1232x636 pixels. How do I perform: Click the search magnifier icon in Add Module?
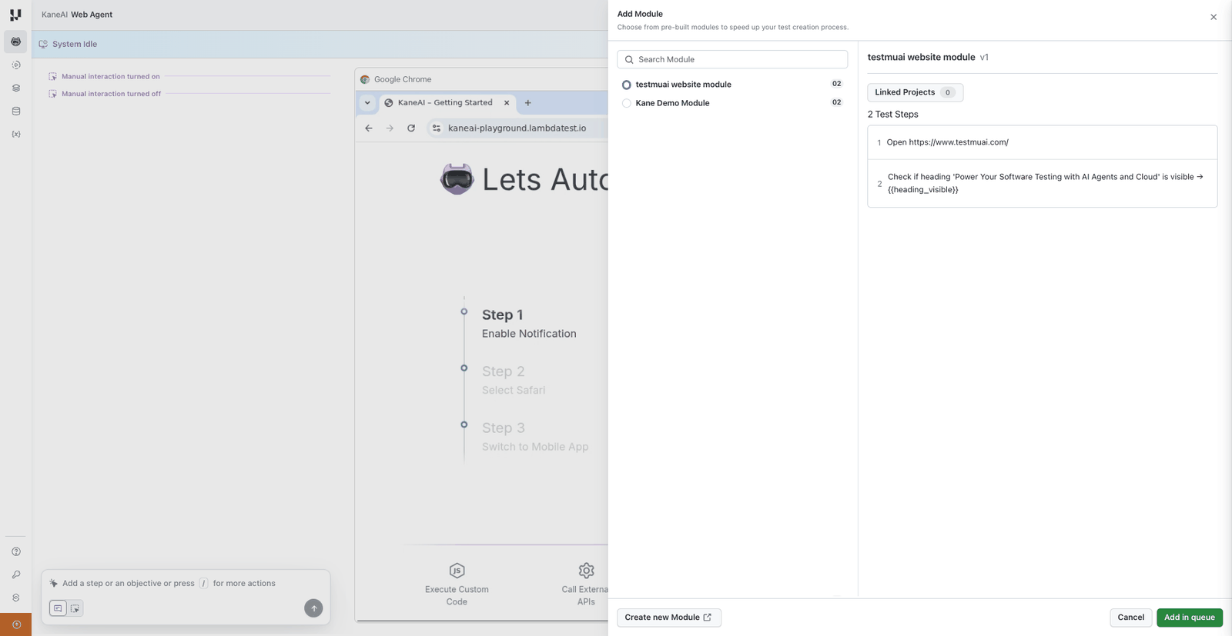coord(629,59)
